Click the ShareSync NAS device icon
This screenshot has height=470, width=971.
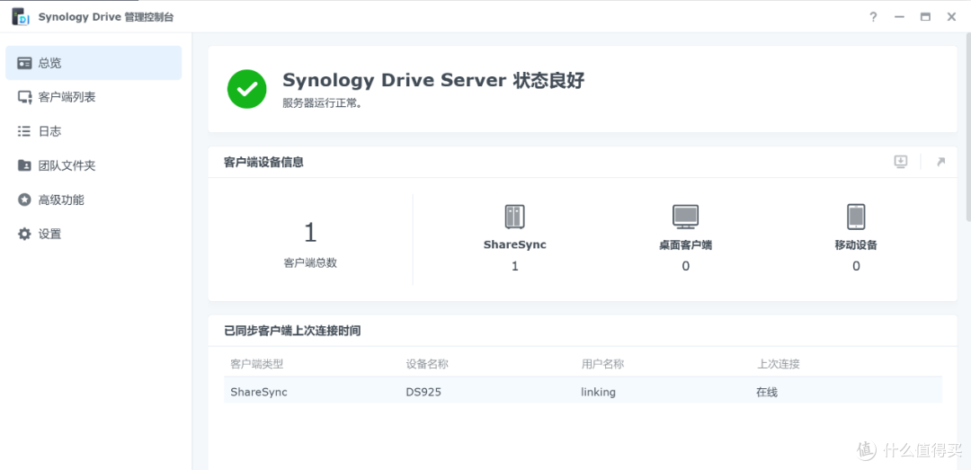(514, 217)
